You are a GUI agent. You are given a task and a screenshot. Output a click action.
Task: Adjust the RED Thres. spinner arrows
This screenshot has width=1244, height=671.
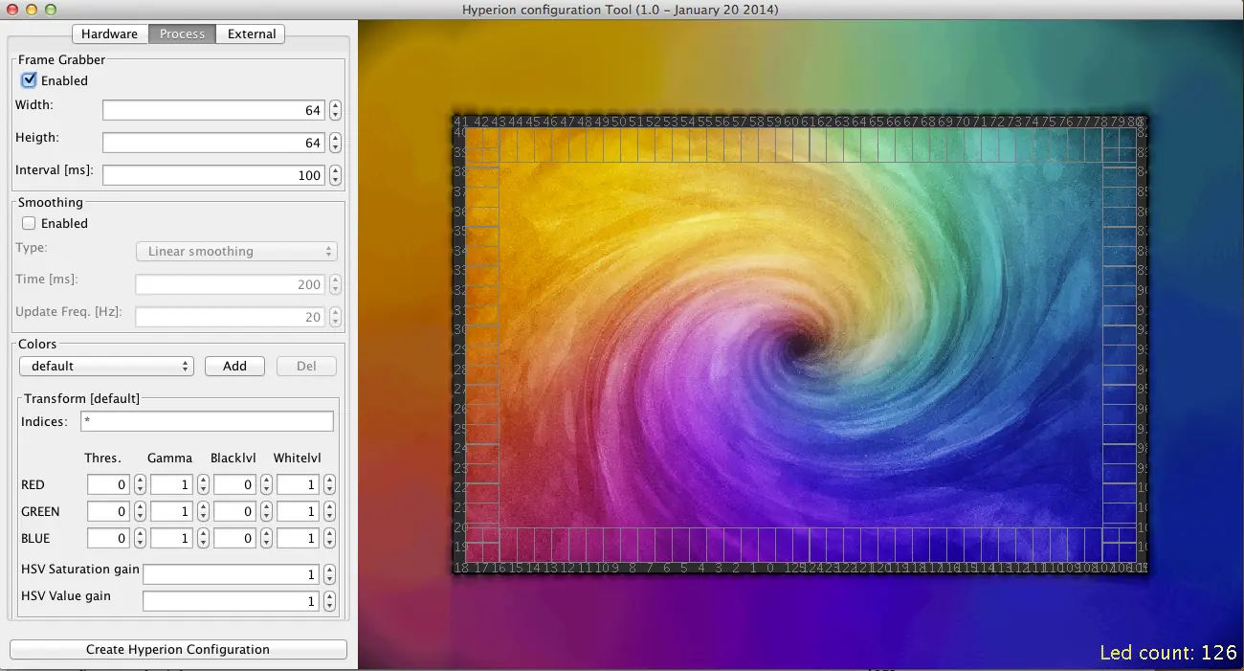coord(140,484)
